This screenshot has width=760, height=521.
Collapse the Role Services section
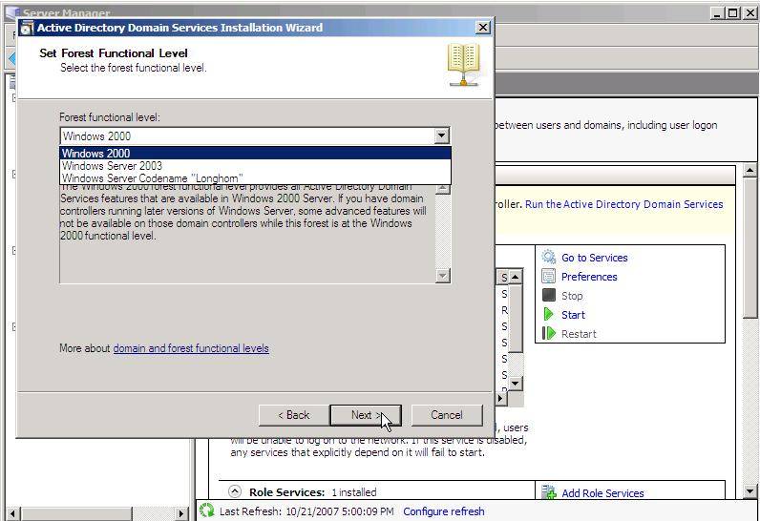click(x=235, y=492)
